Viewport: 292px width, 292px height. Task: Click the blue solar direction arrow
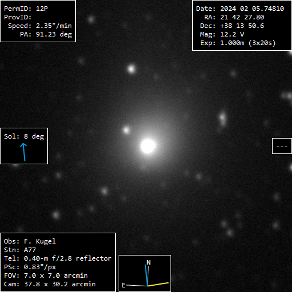24,152
